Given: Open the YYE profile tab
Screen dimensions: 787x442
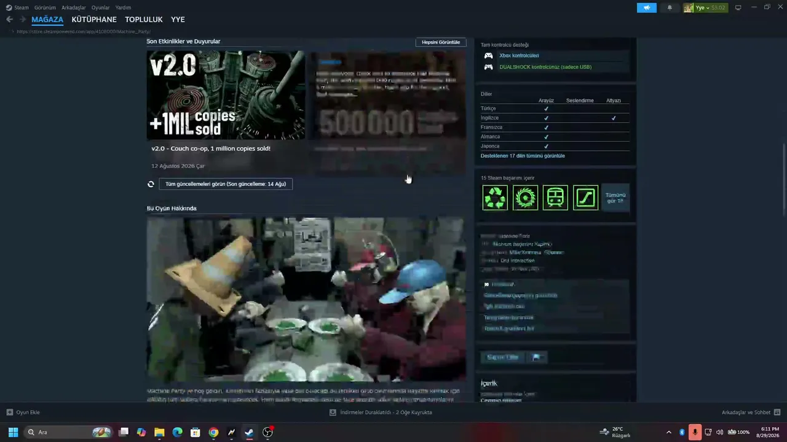Looking at the screenshot, I should [x=178, y=20].
